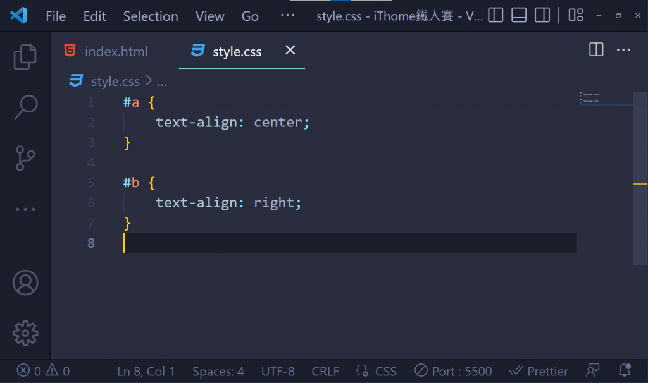648x383 pixels.
Task: Toggle the bottom panel layout button
Action: coord(519,16)
